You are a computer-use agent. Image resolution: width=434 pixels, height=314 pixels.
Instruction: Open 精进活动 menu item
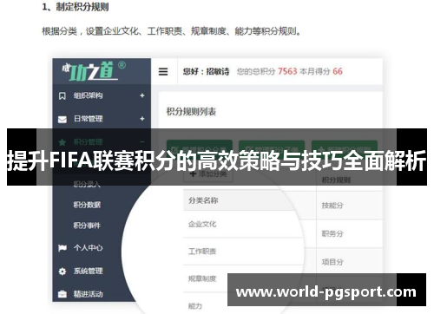(x=88, y=294)
